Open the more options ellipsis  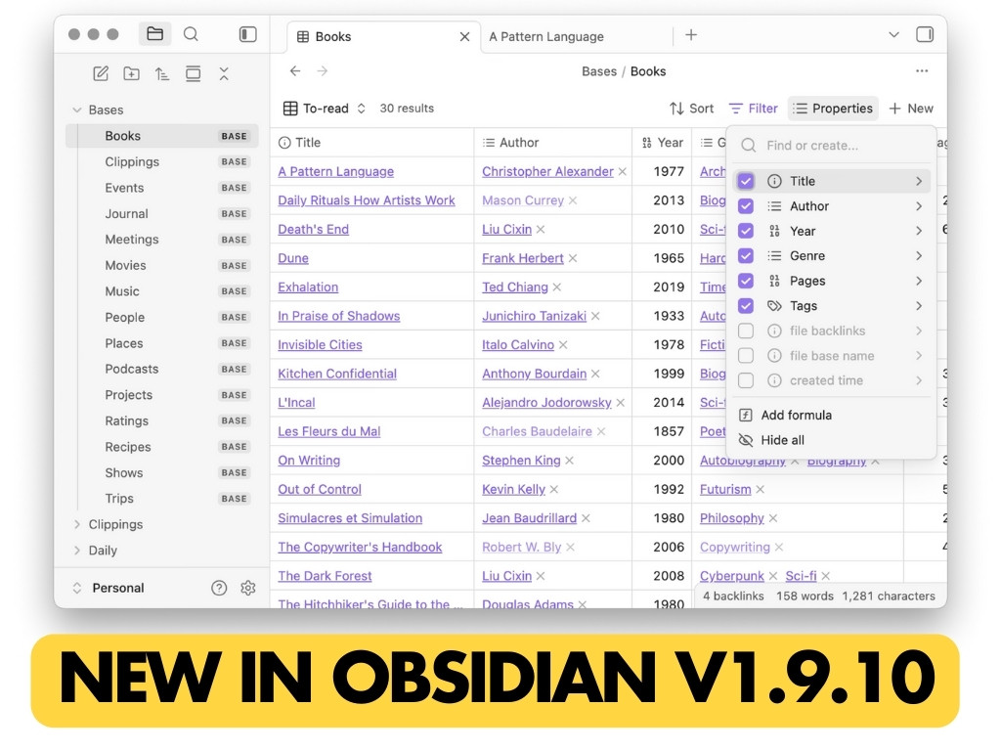coord(922,70)
